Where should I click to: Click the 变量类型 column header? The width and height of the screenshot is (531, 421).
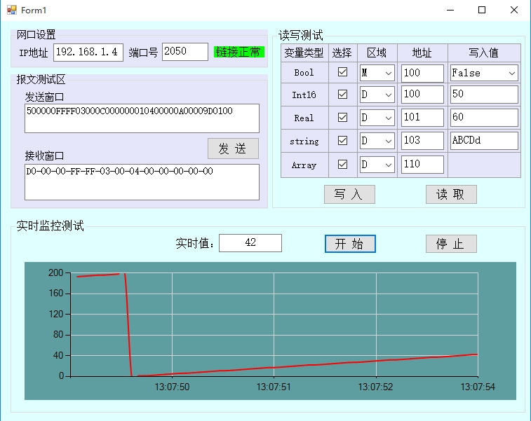pos(304,53)
